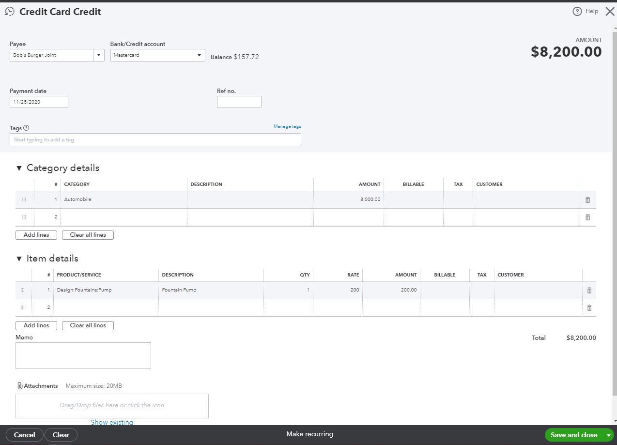Image resolution: width=617 pixels, height=445 pixels.
Task: Click the Billable cell of Automobile row
Action: click(414, 199)
